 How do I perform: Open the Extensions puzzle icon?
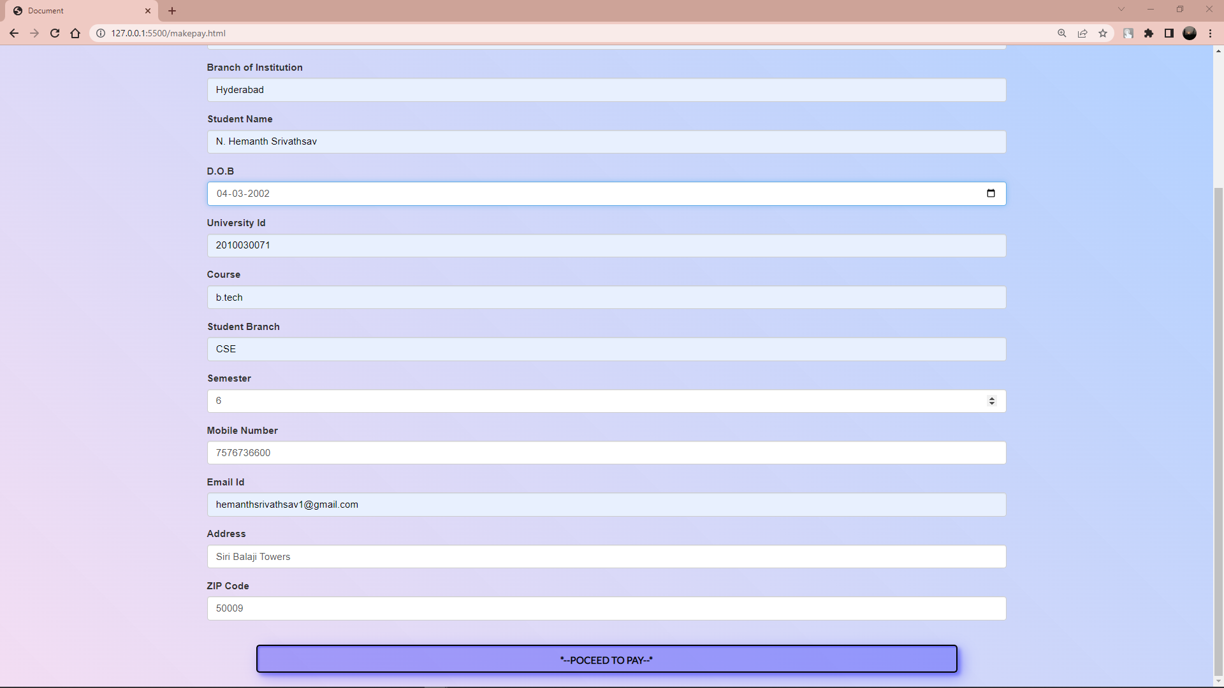pos(1149,33)
